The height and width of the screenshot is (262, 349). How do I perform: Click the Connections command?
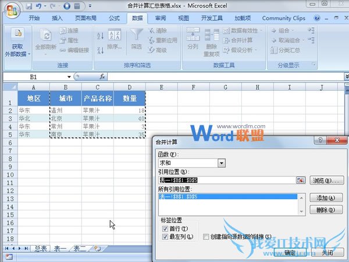point(69,30)
